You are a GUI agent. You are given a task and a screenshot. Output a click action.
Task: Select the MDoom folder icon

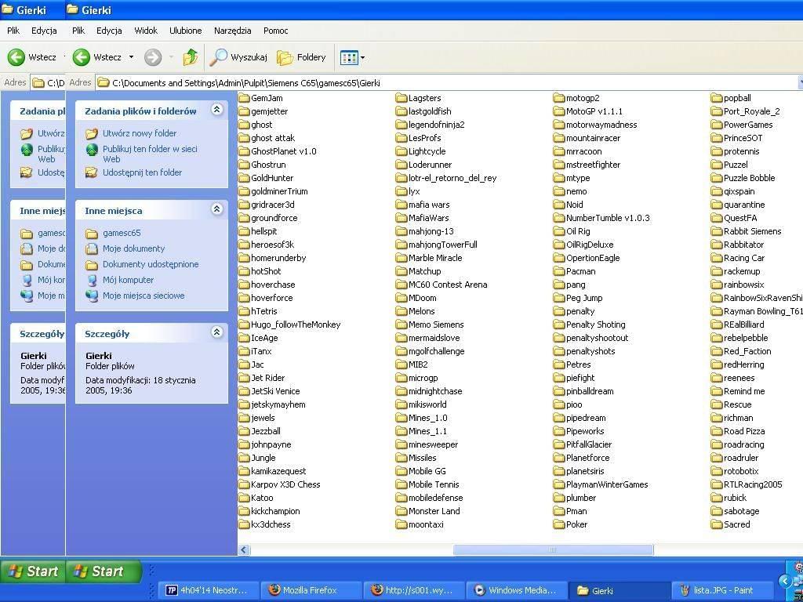click(401, 298)
